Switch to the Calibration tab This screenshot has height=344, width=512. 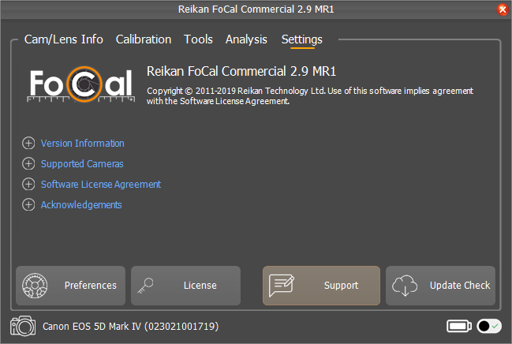coord(144,39)
